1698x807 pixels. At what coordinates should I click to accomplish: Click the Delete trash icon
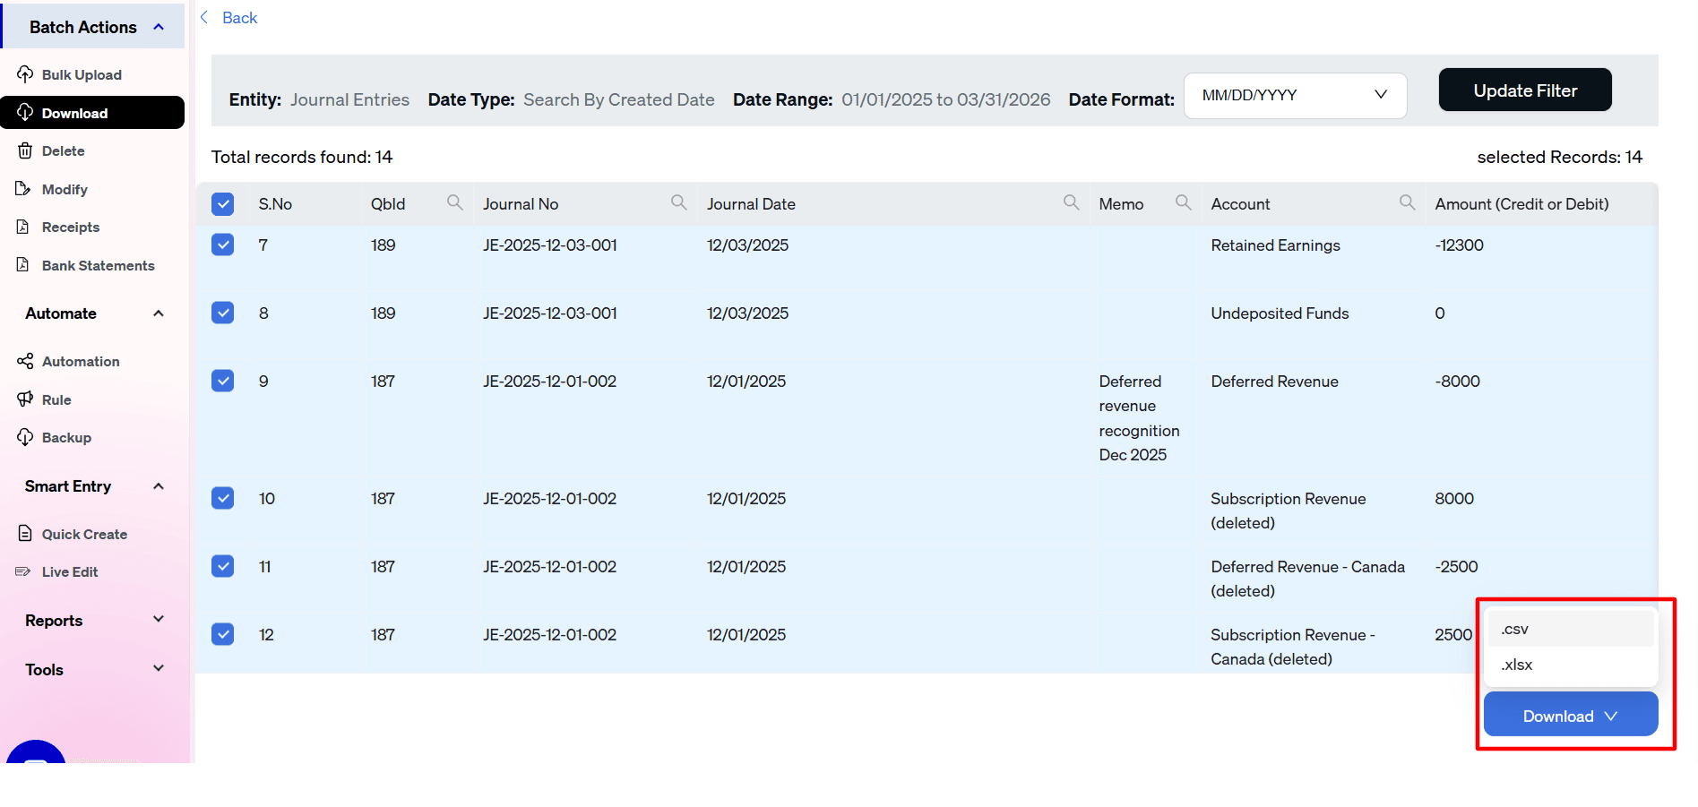[x=25, y=150]
